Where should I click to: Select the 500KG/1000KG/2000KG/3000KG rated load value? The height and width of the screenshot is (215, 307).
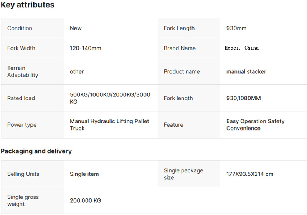tap(110, 98)
